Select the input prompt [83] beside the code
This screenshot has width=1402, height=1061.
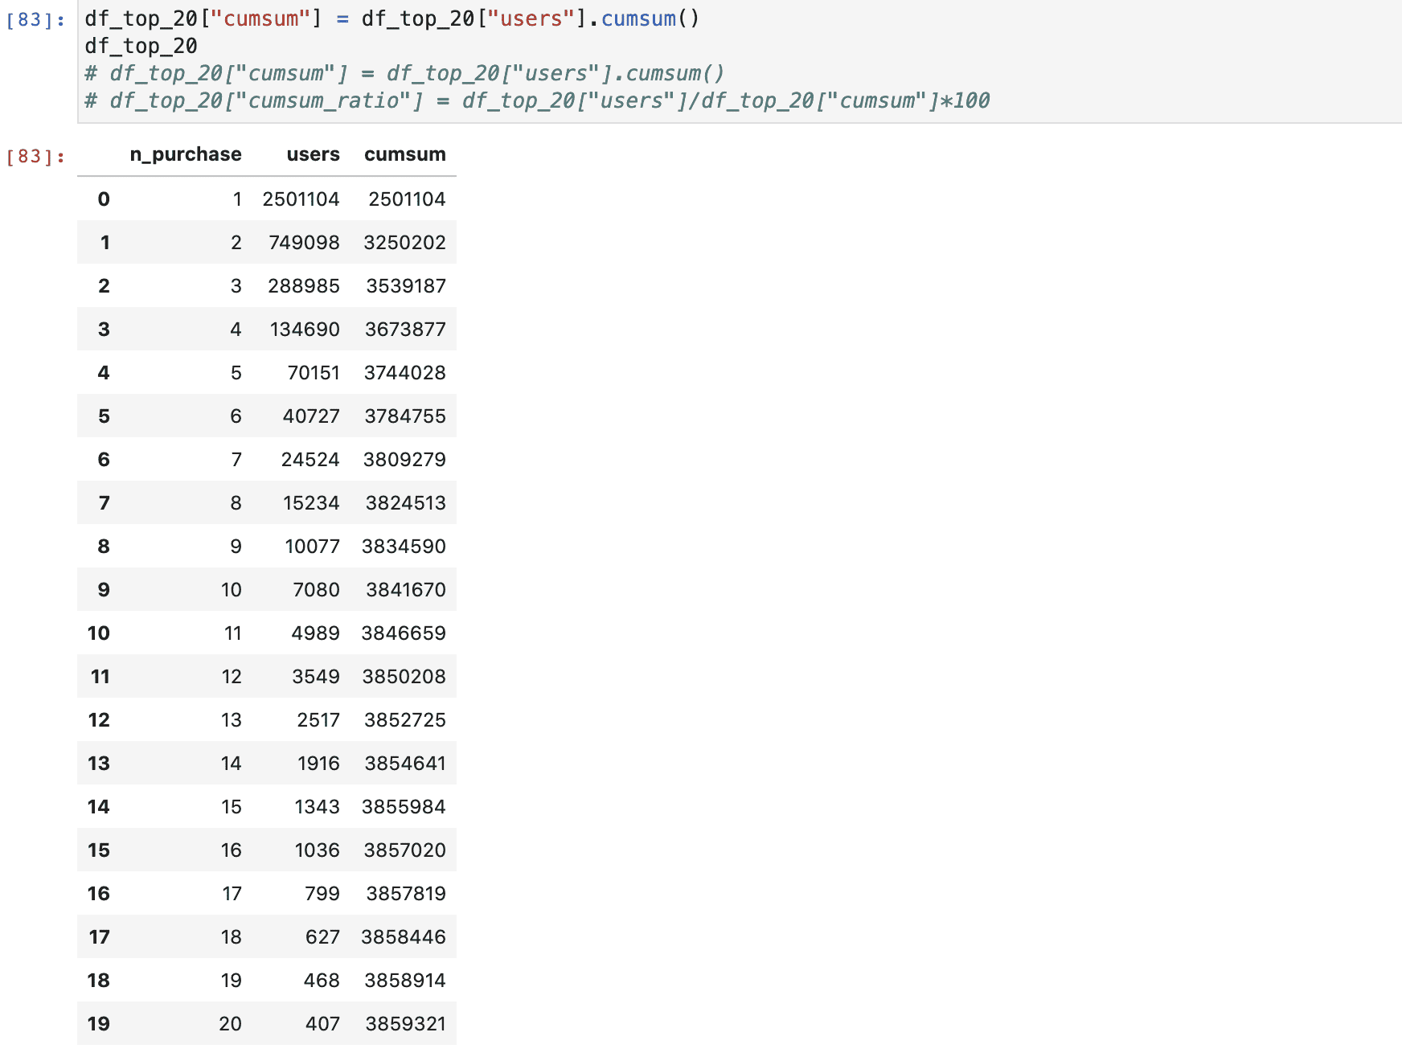point(35,19)
